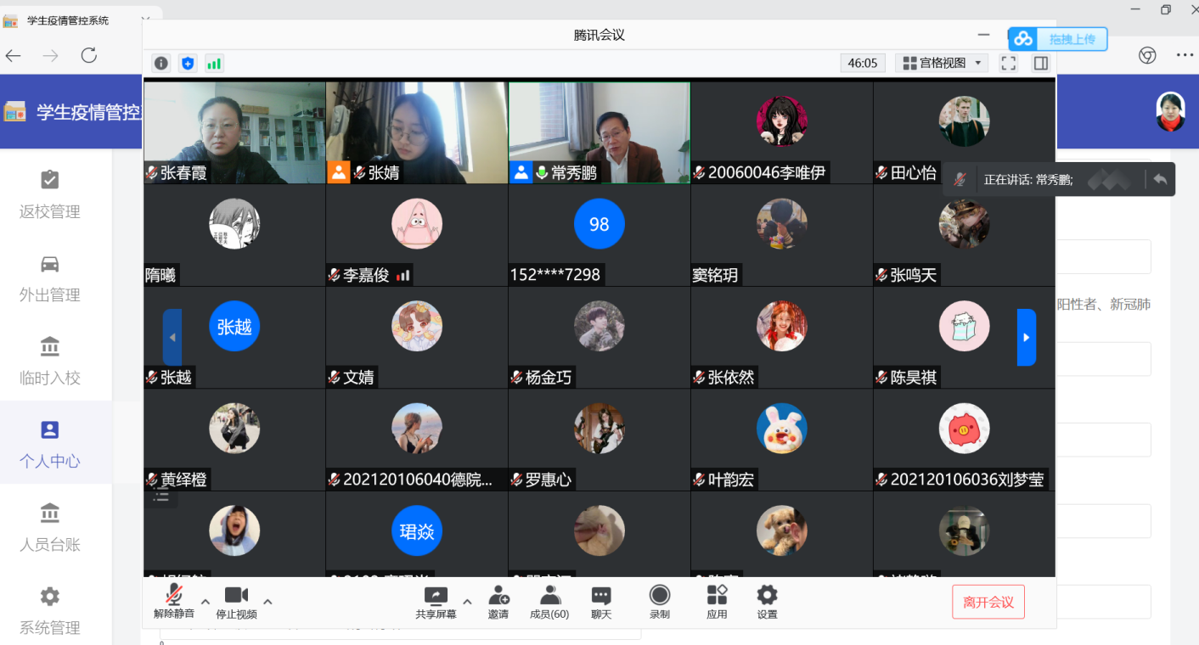The width and height of the screenshot is (1199, 645).
Task: Click the 邀请 invite icon
Action: click(x=498, y=601)
